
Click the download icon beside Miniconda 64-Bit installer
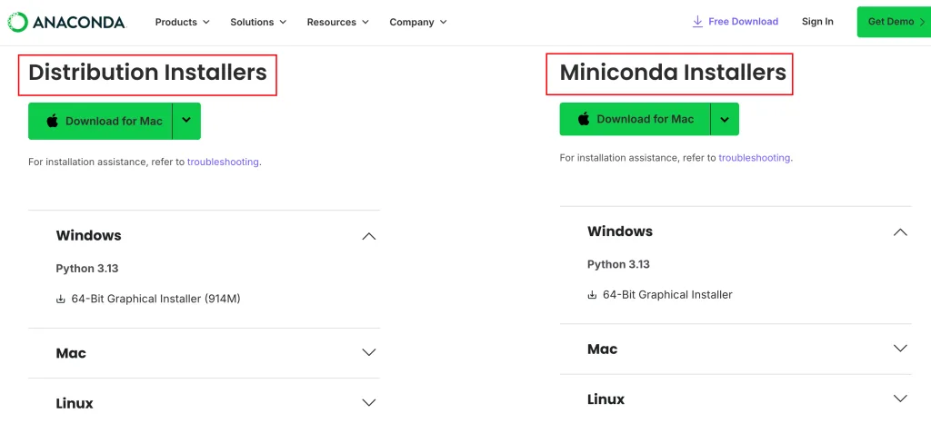[x=592, y=295]
